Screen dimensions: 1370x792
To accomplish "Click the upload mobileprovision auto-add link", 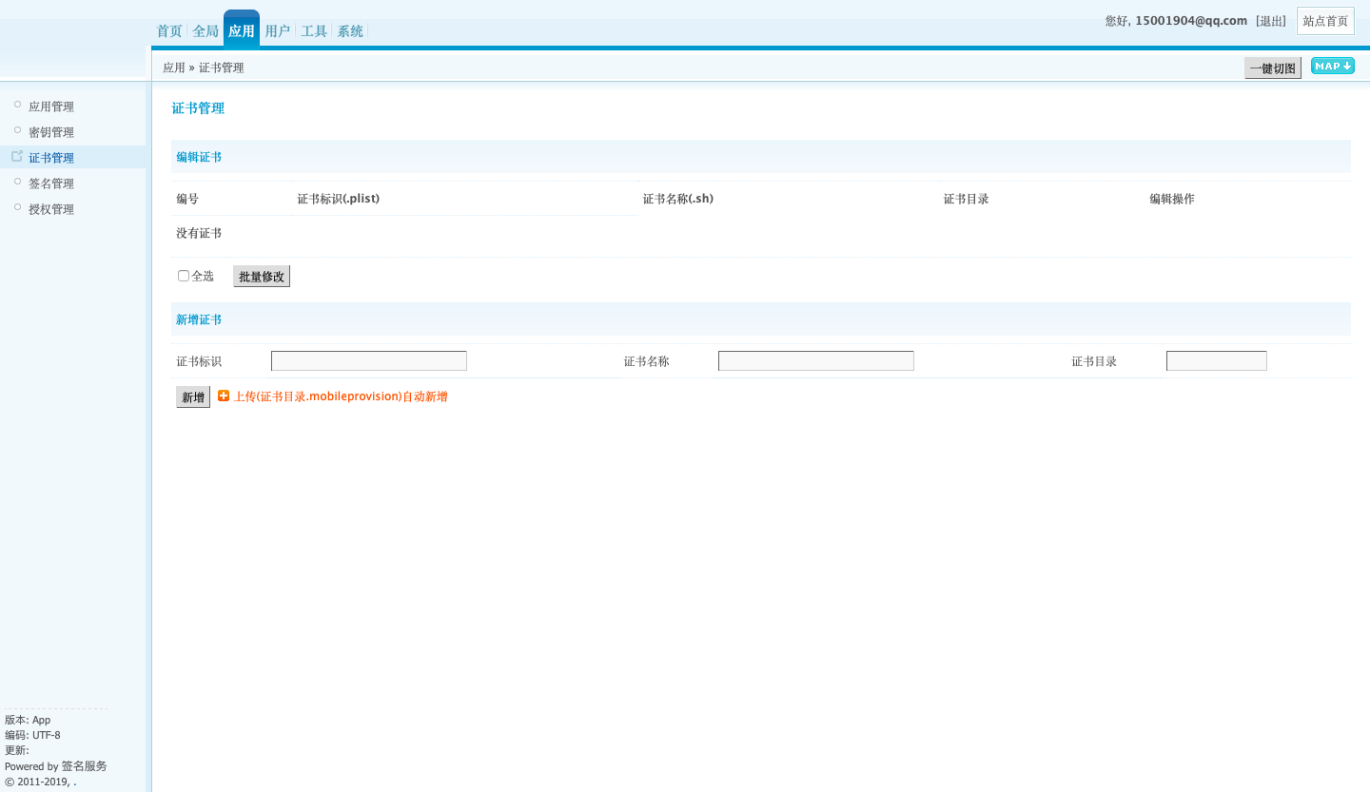I will click(x=341, y=396).
